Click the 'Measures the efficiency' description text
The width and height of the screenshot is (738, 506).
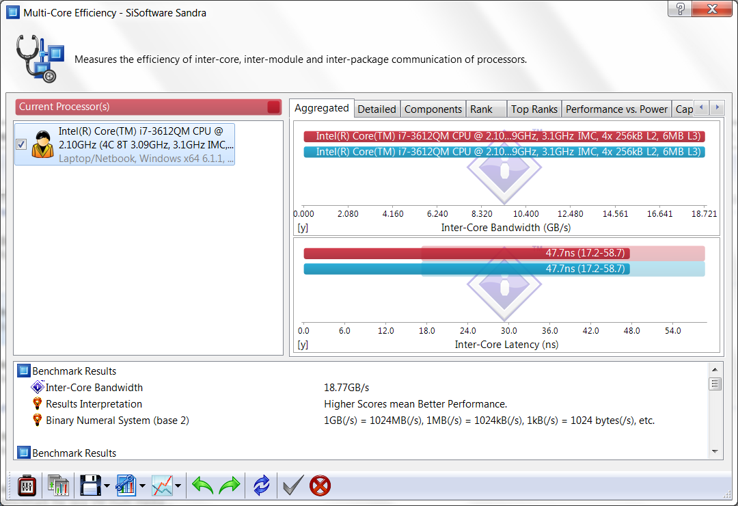point(301,59)
